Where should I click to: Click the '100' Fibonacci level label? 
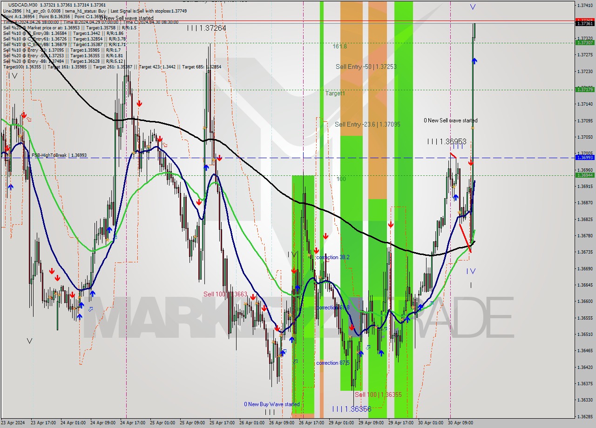341,179
